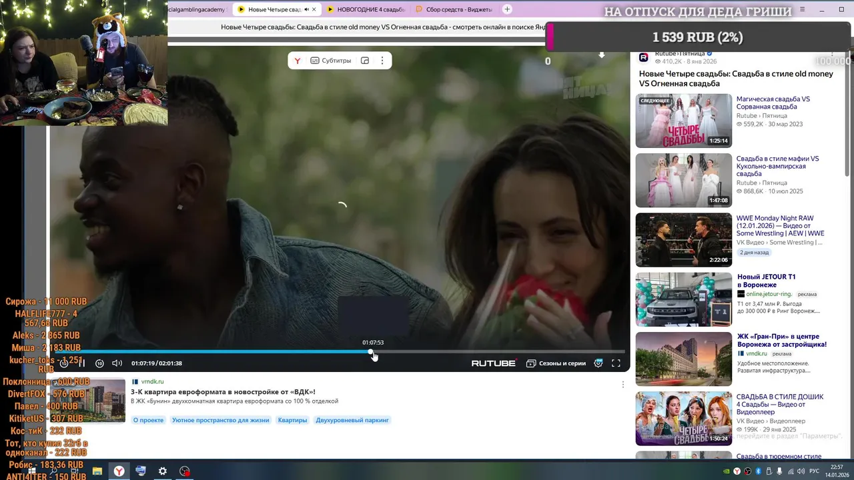This screenshot has width=854, height=480.
Task: Switch РУС keyboard language
Action: tap(815, 471)
